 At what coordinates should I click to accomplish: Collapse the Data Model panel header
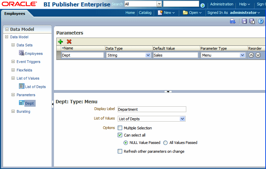pyautogui.click(x=7, y=29)
